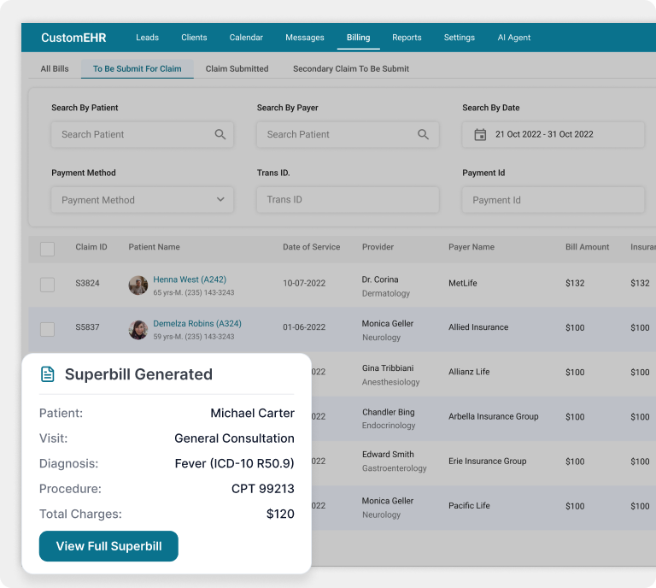Open Henna West (A242) patient link
The width and height of the screenshot is (656, 588).
(x=190, y=279)
